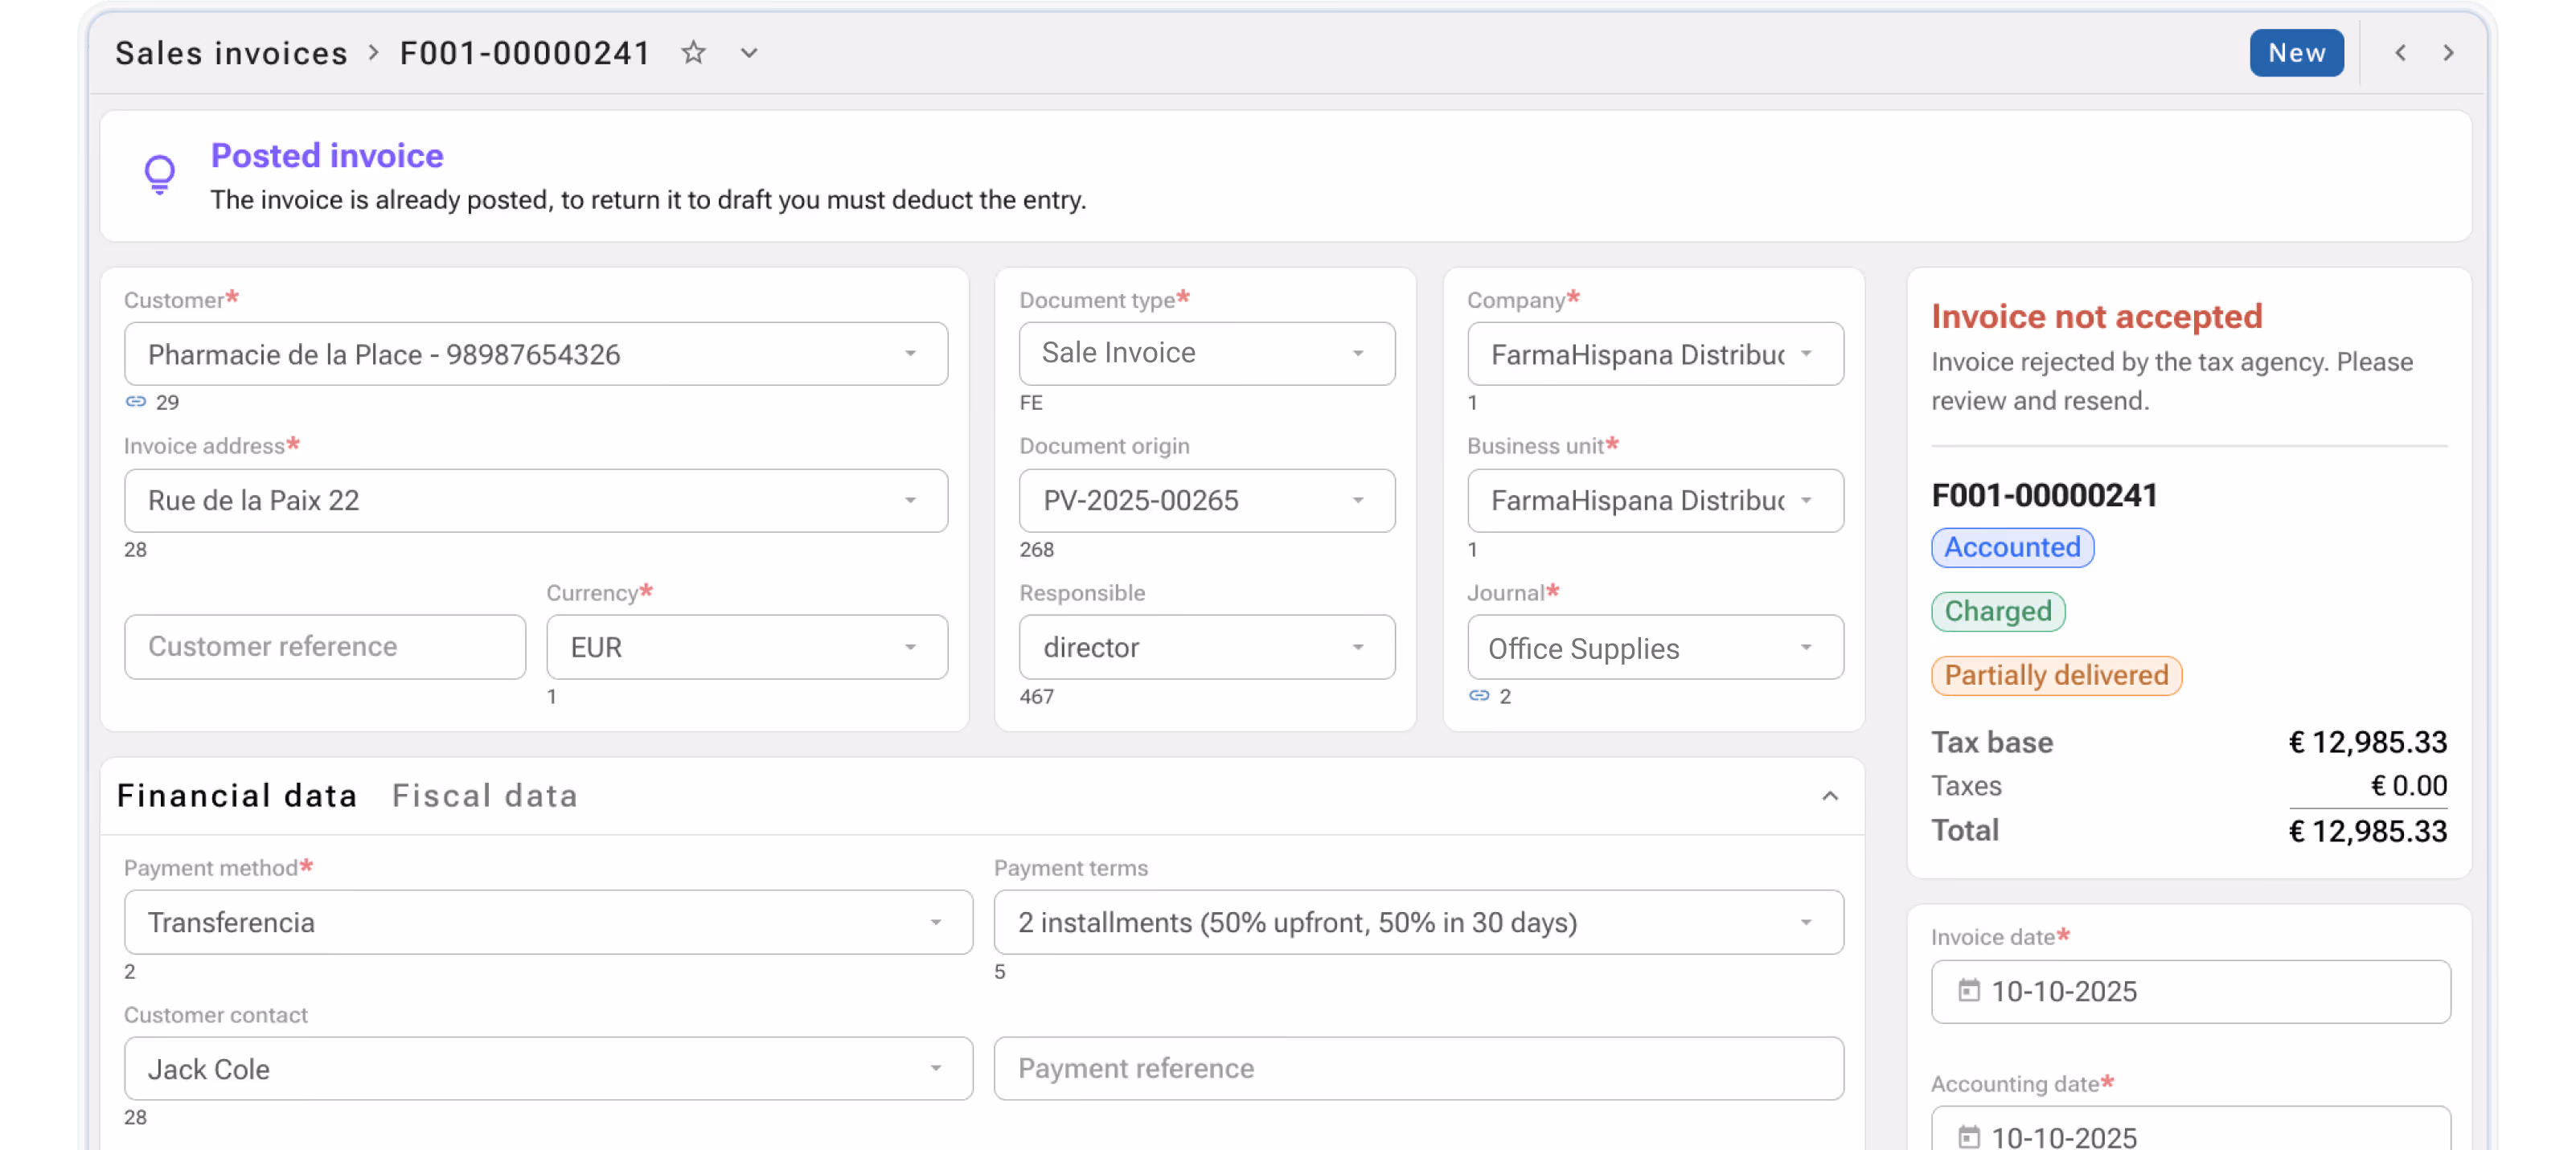Open the actions chevron next to the star
The image size is (2576, 1150).
[749, 53]
